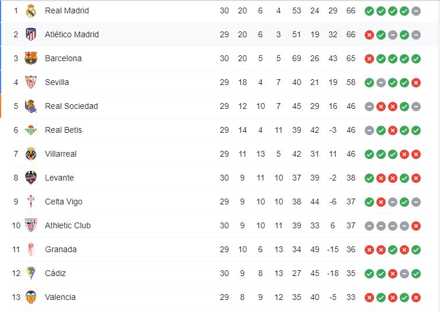Click Atlético Madrid's first red loss icon
Viewport: 440px width, 311px height.
[x=369, y=34]
